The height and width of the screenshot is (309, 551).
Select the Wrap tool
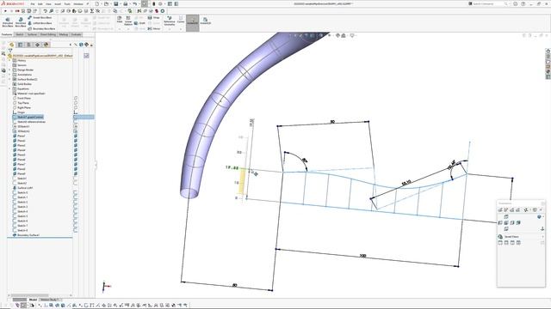coord(154,17)
